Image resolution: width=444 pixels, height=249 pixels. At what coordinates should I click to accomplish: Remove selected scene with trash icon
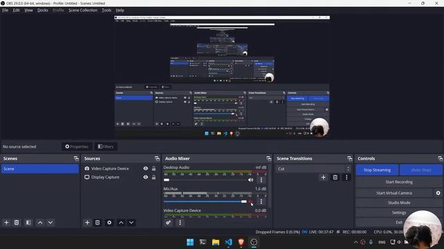[17, 223]
